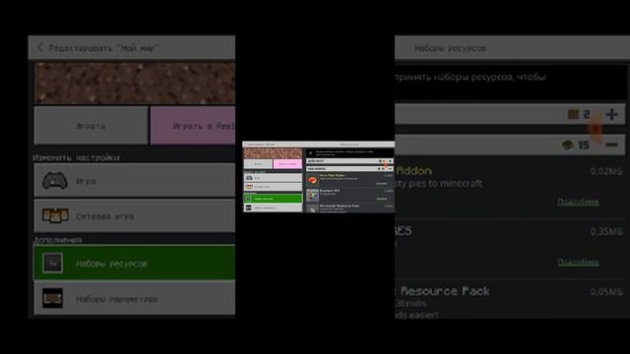Click the large world preview image

click(x=135, y=84)
